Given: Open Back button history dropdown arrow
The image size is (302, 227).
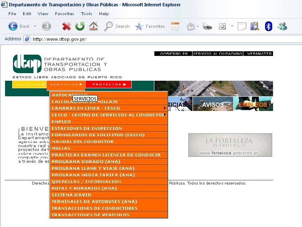Looking at the screenshot, I should tap(35, 26).
